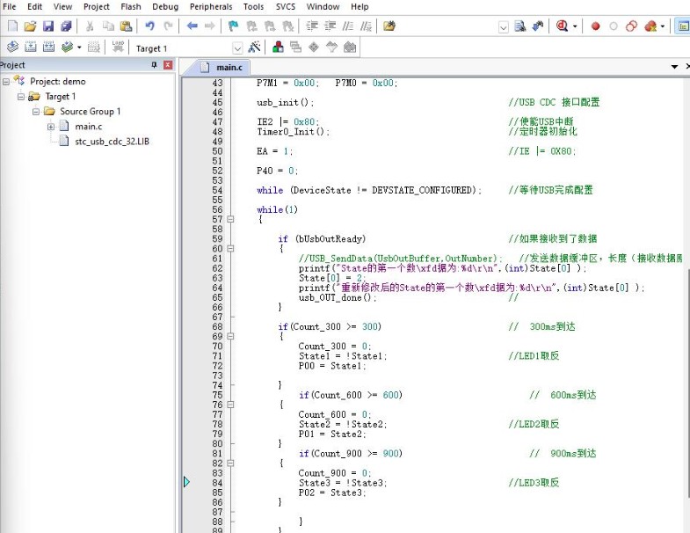This screenshot has width=690, height=533.
Task: Insert or remove a bookmark flag
Action: click(233, 26)
